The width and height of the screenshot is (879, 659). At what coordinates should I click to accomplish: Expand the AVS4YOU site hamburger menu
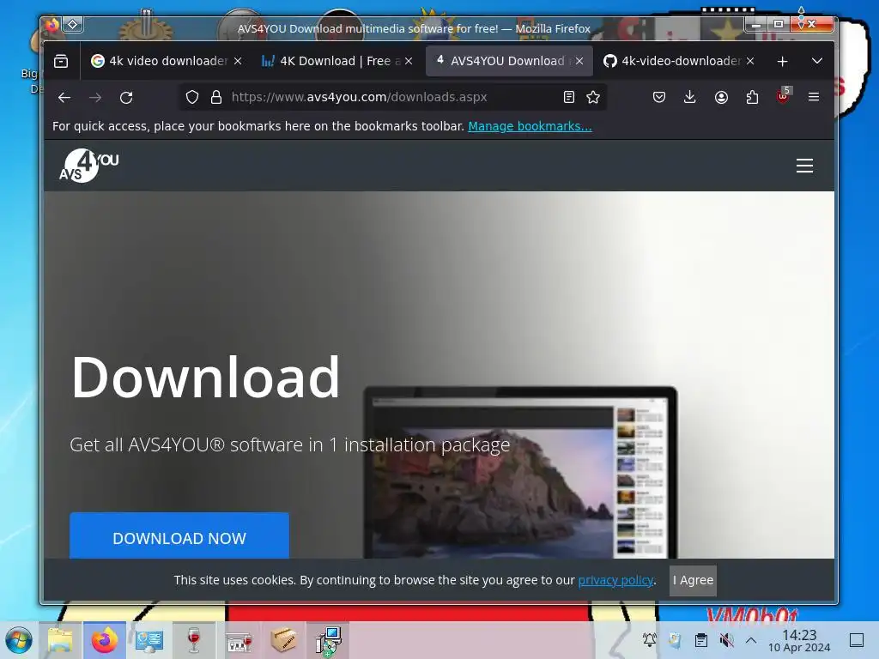(804, 166)
